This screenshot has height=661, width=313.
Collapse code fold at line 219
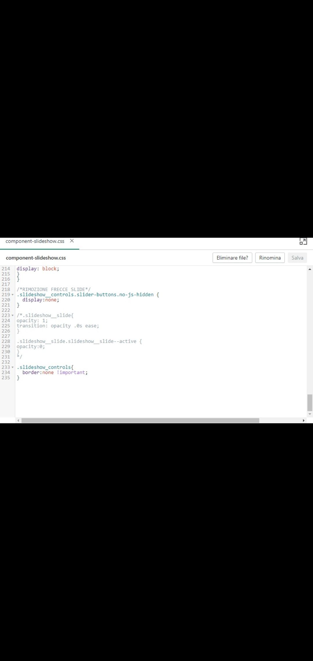12,295
